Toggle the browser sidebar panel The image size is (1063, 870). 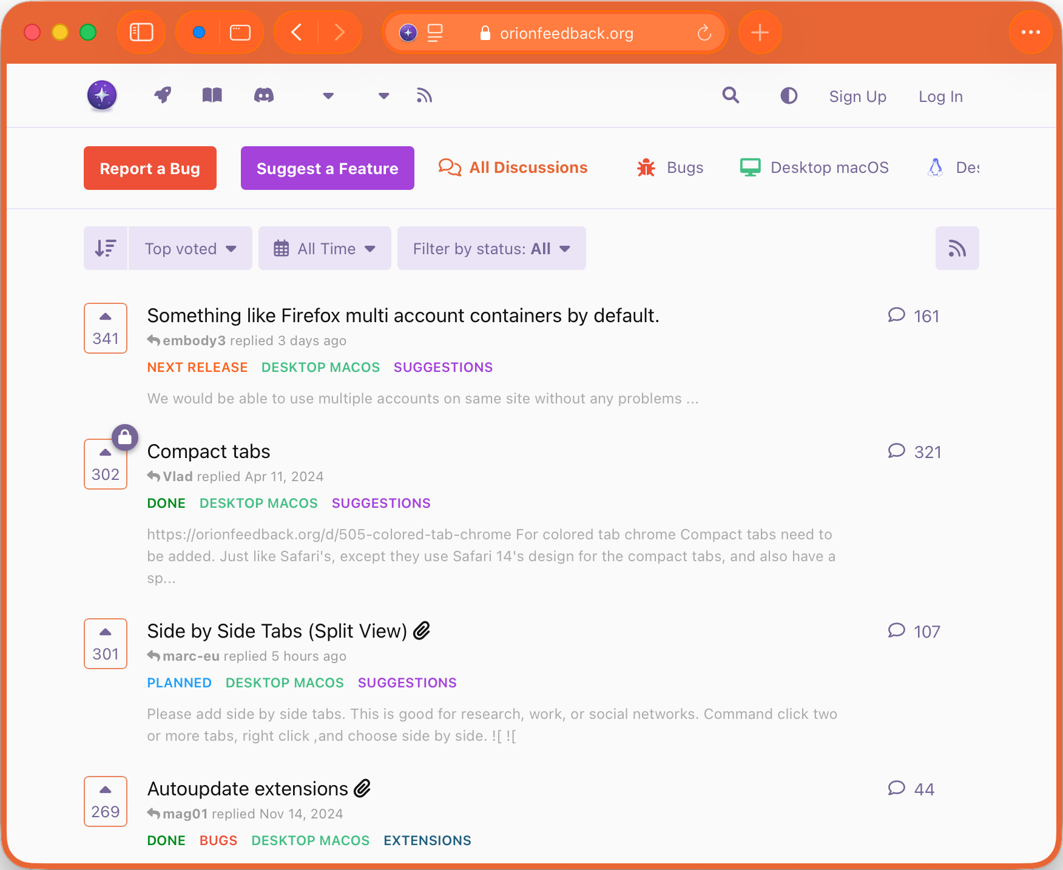pyautogui.click(x=141, y=32)
